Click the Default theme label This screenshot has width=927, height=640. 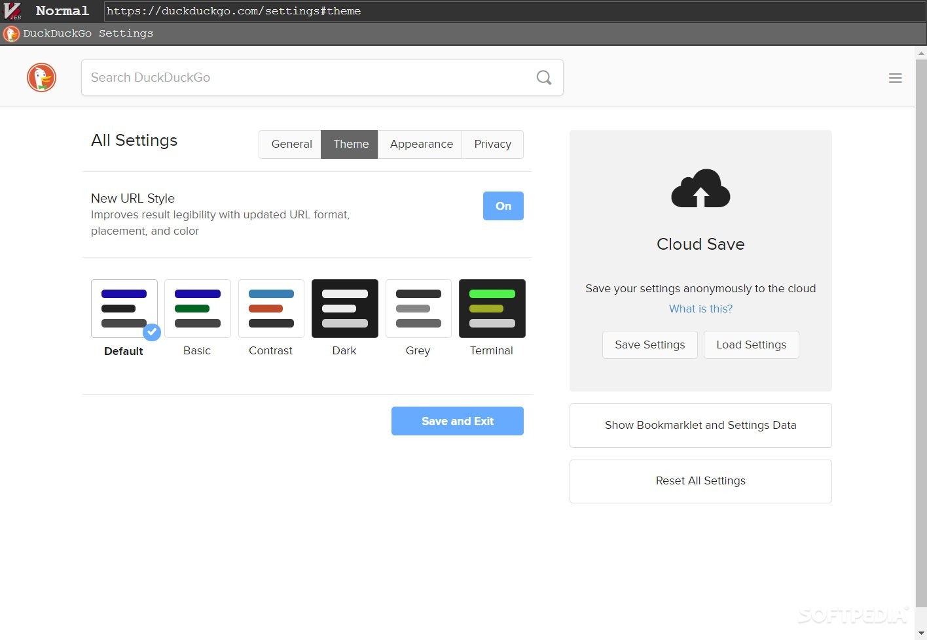pyautogui.click(x=124, y=351)
